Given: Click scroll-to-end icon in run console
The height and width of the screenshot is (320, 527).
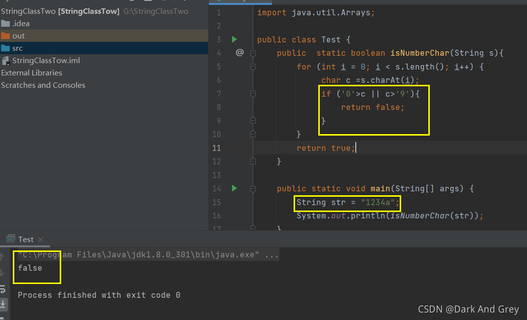Looking at the screenshot, I should (x=2, y=304).
